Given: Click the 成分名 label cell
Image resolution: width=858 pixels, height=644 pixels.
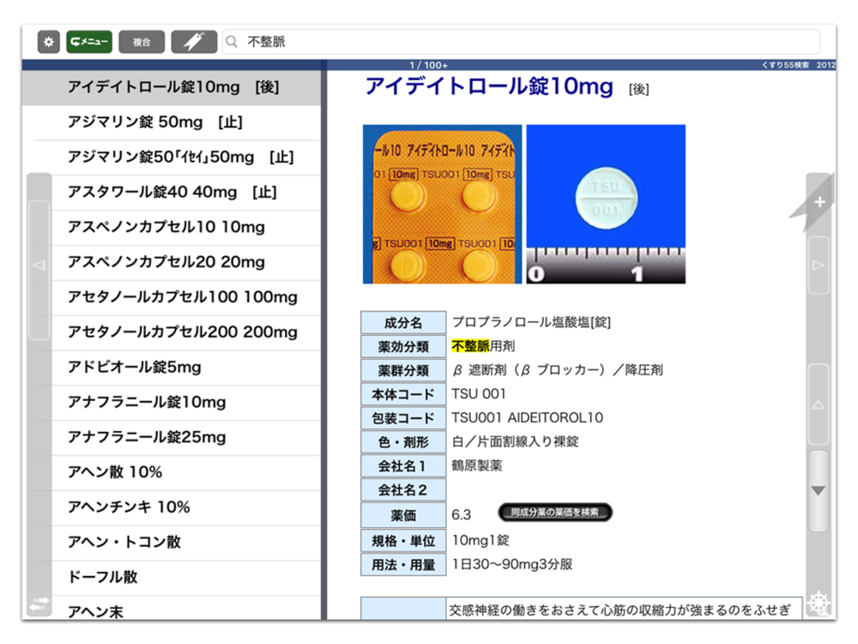Looking at the screenshot, I should point(403,323).
